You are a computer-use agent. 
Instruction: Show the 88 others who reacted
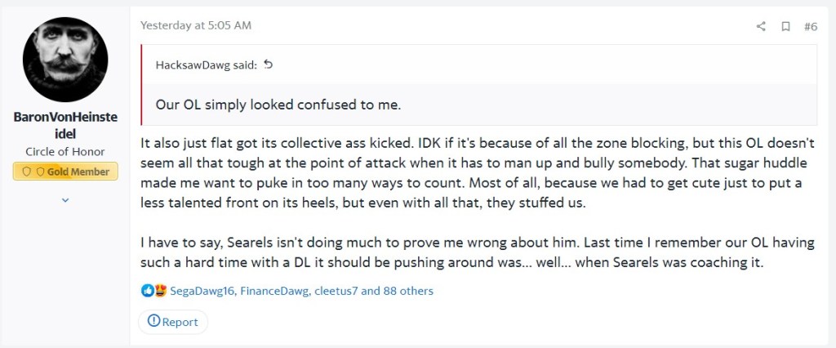point(408,291)
